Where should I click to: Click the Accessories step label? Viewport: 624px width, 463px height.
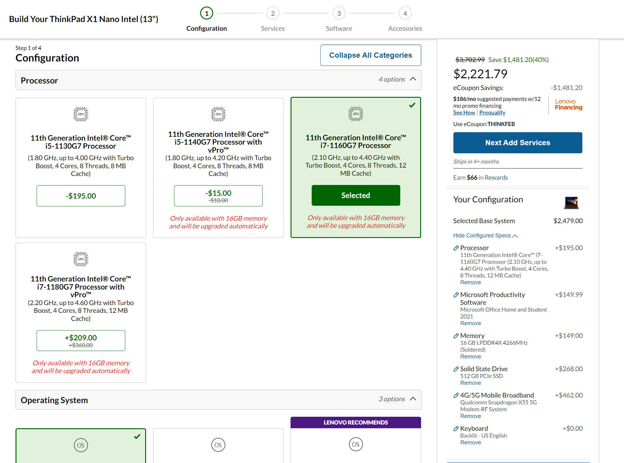pos(405,29)
